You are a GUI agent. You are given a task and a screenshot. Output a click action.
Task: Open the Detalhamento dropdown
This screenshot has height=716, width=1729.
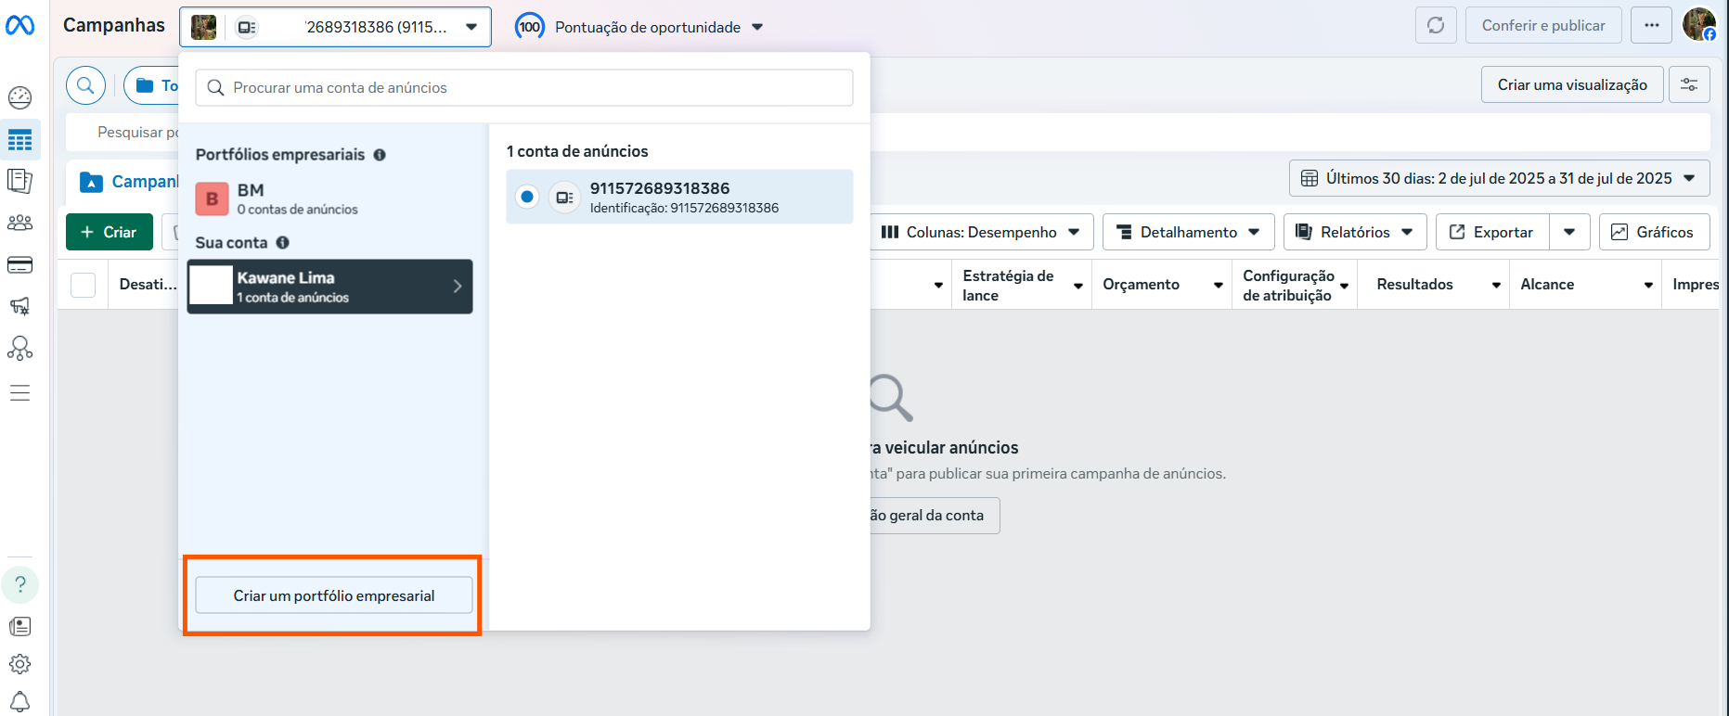(x=1188, y=232)
